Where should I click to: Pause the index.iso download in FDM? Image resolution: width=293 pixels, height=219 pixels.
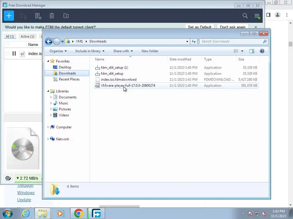14,54
